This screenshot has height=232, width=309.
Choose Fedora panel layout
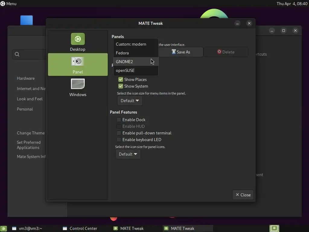pos(136,53)
